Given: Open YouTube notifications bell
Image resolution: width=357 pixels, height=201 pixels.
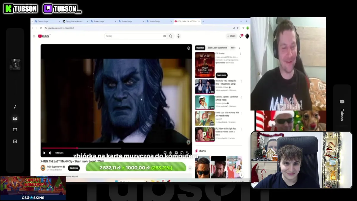Looking at the screenshot, I should tap(241, 36).
